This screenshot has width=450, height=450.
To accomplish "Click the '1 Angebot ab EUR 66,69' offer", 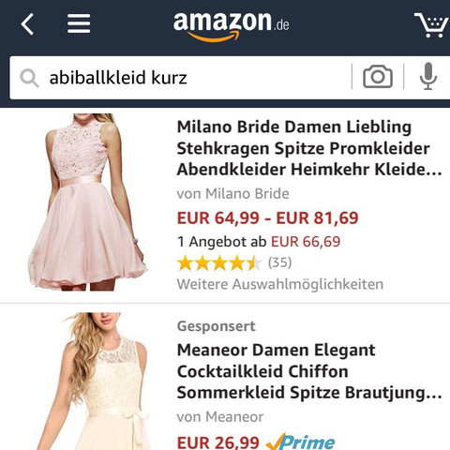I will click(259, 242).
